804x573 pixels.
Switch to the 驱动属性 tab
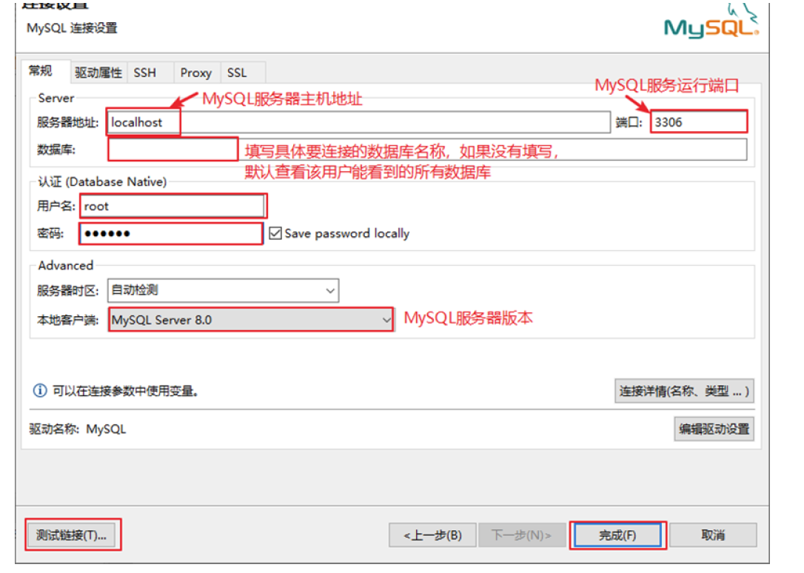(x=98, y=73)
